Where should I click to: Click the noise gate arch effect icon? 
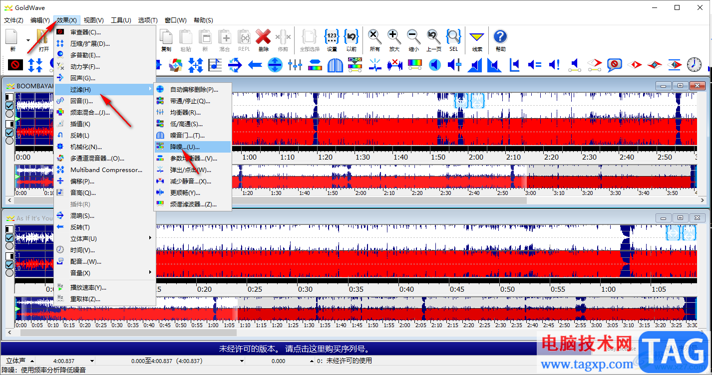coord(335,65)
